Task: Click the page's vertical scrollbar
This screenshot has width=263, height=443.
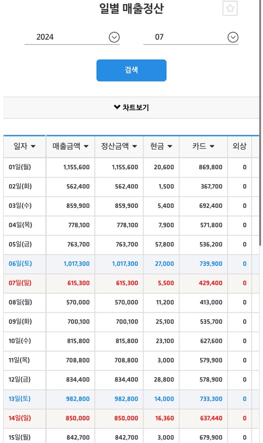Action: click(x=260, y=63)
